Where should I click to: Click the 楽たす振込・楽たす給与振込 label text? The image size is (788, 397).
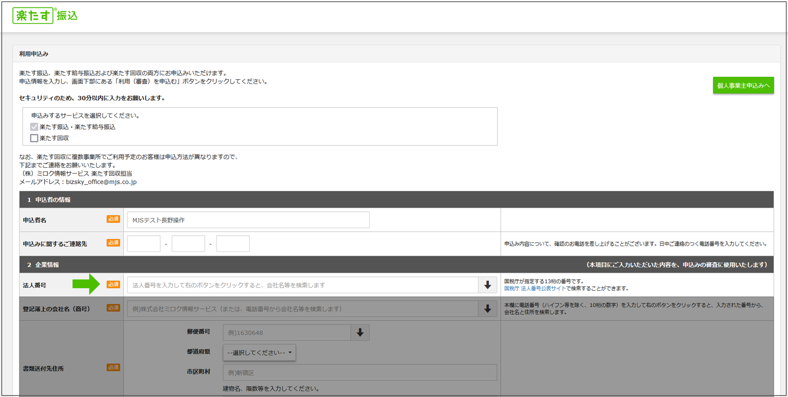(77, 127)
